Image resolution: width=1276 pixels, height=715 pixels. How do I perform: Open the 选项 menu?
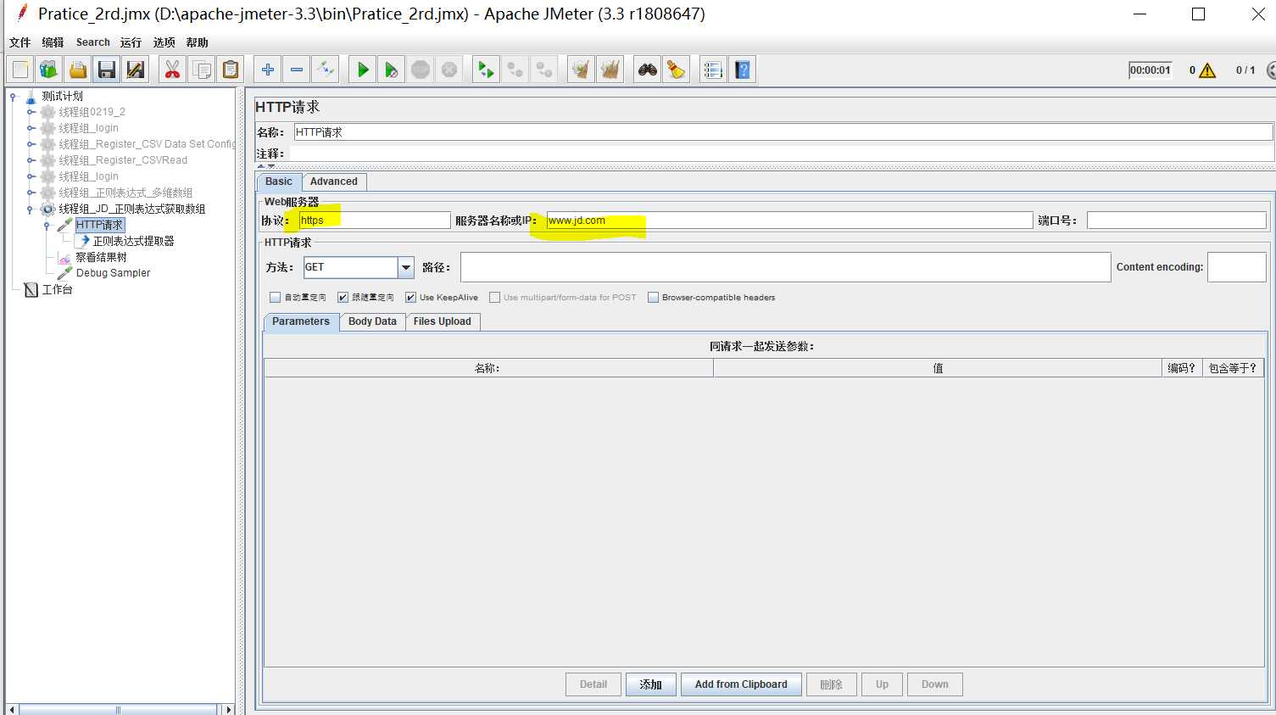pos(164,42)
